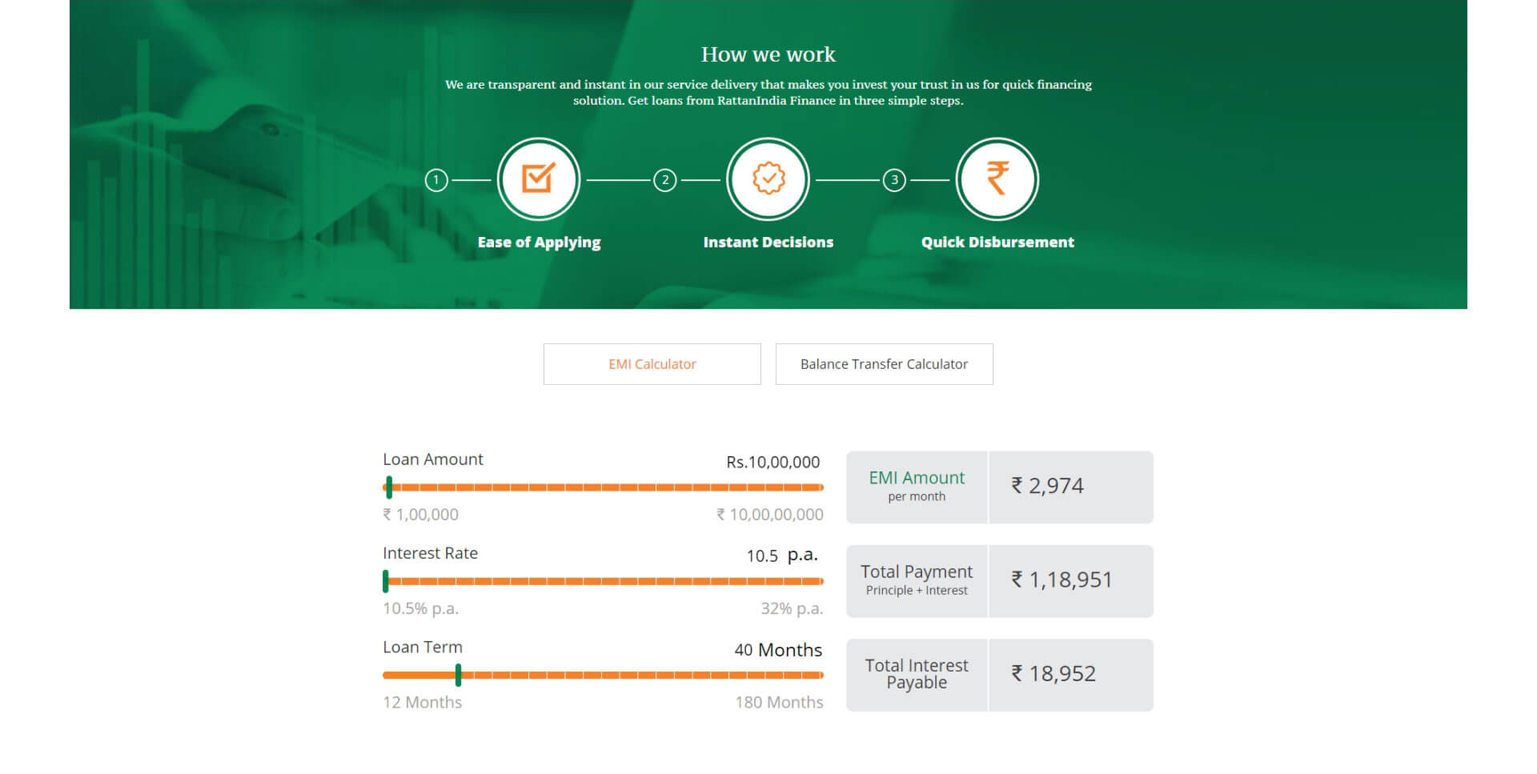Click the 'Interest Rate' slider title

click(430, 553)
